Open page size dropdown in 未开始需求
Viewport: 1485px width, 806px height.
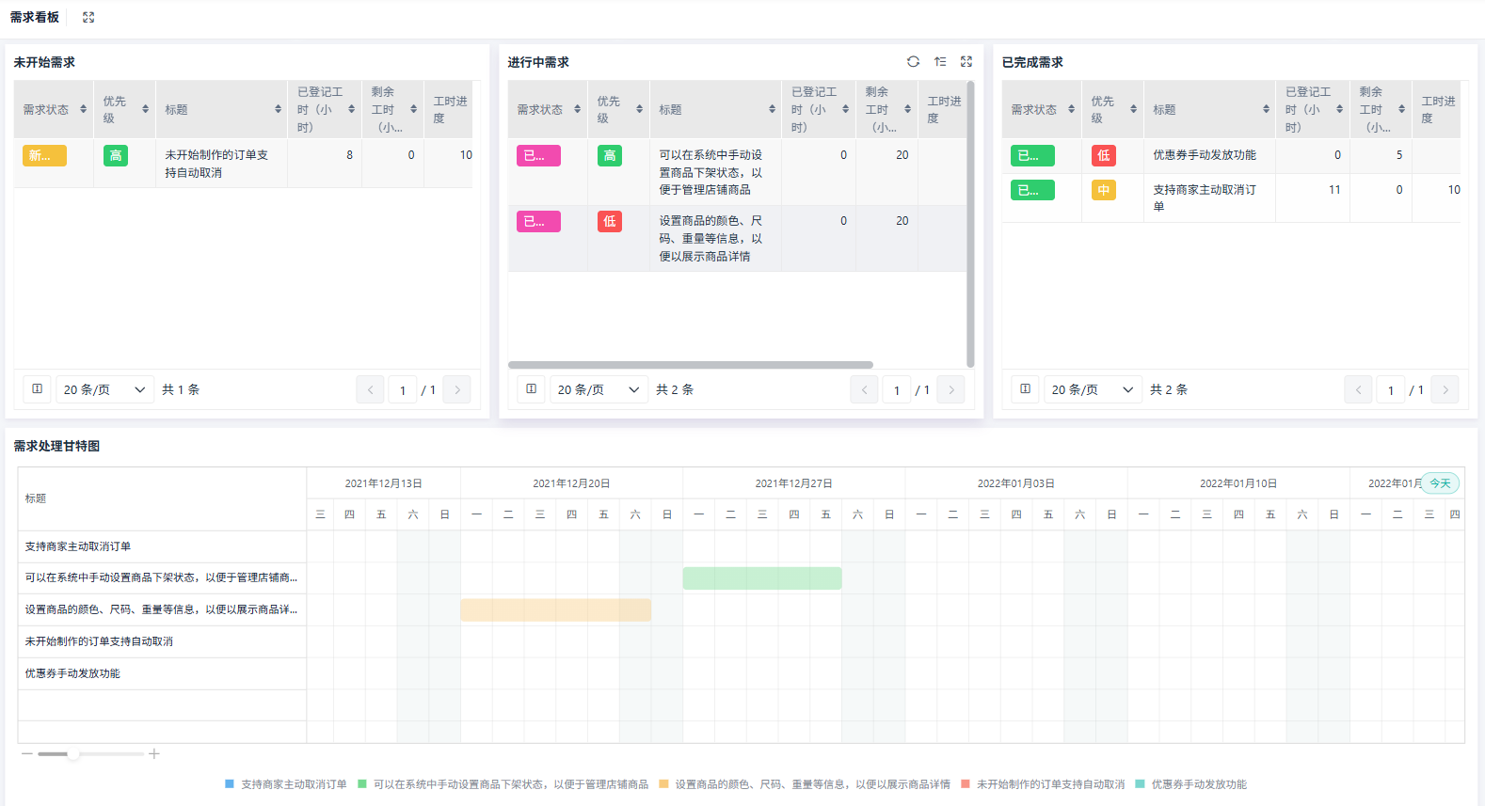[x=104, y=389]
